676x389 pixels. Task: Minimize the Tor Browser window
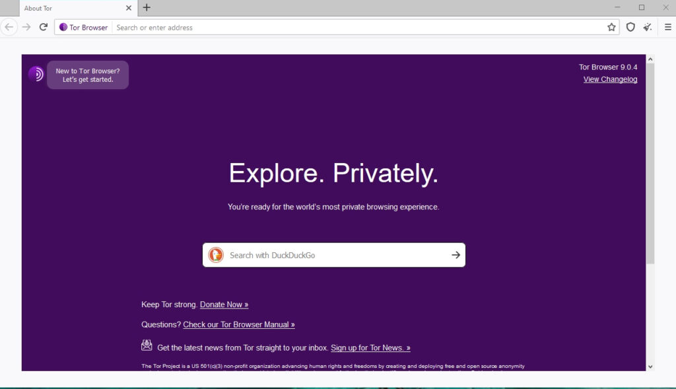617,7
